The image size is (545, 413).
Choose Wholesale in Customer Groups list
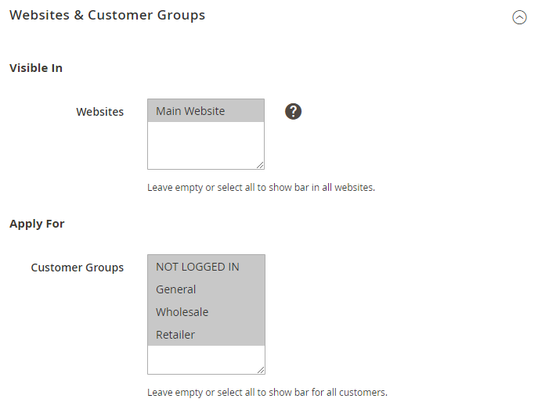182,312
